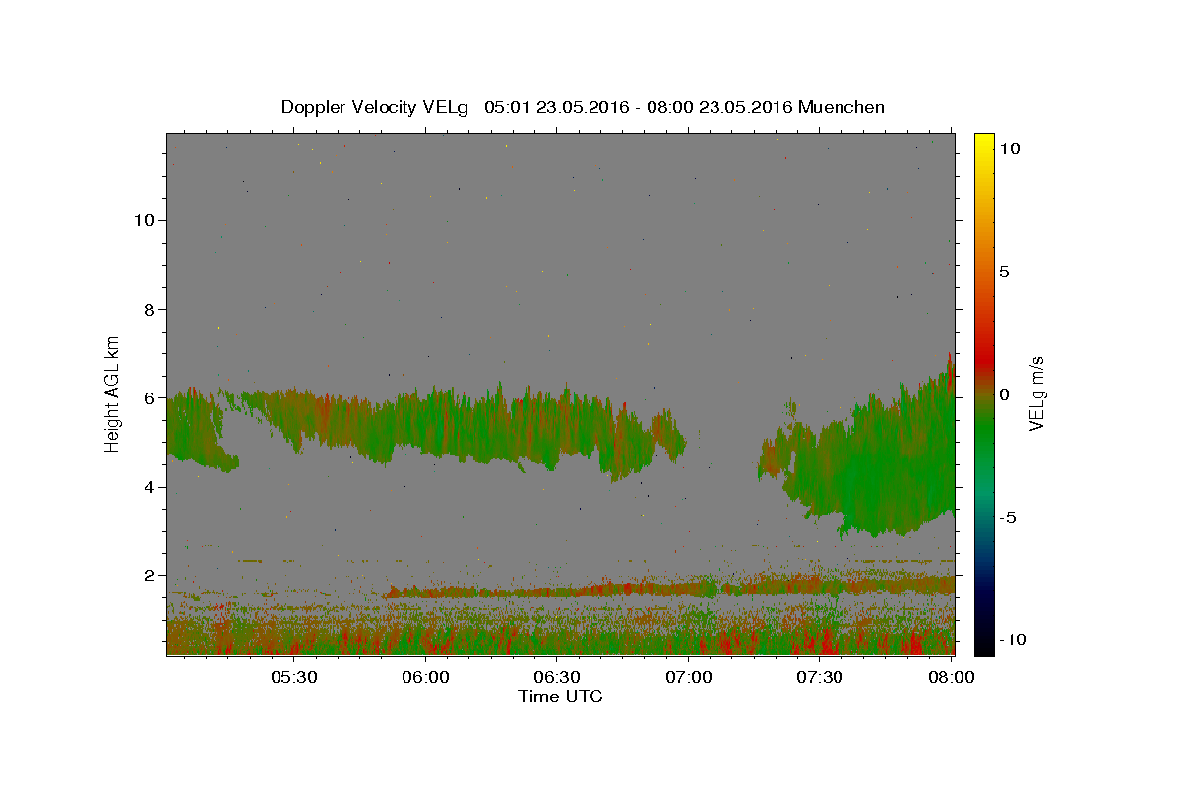The height and width of the screenshot is (787, 1181).
Task: Click the 07:00 time axis label
Action: (688, 678)
